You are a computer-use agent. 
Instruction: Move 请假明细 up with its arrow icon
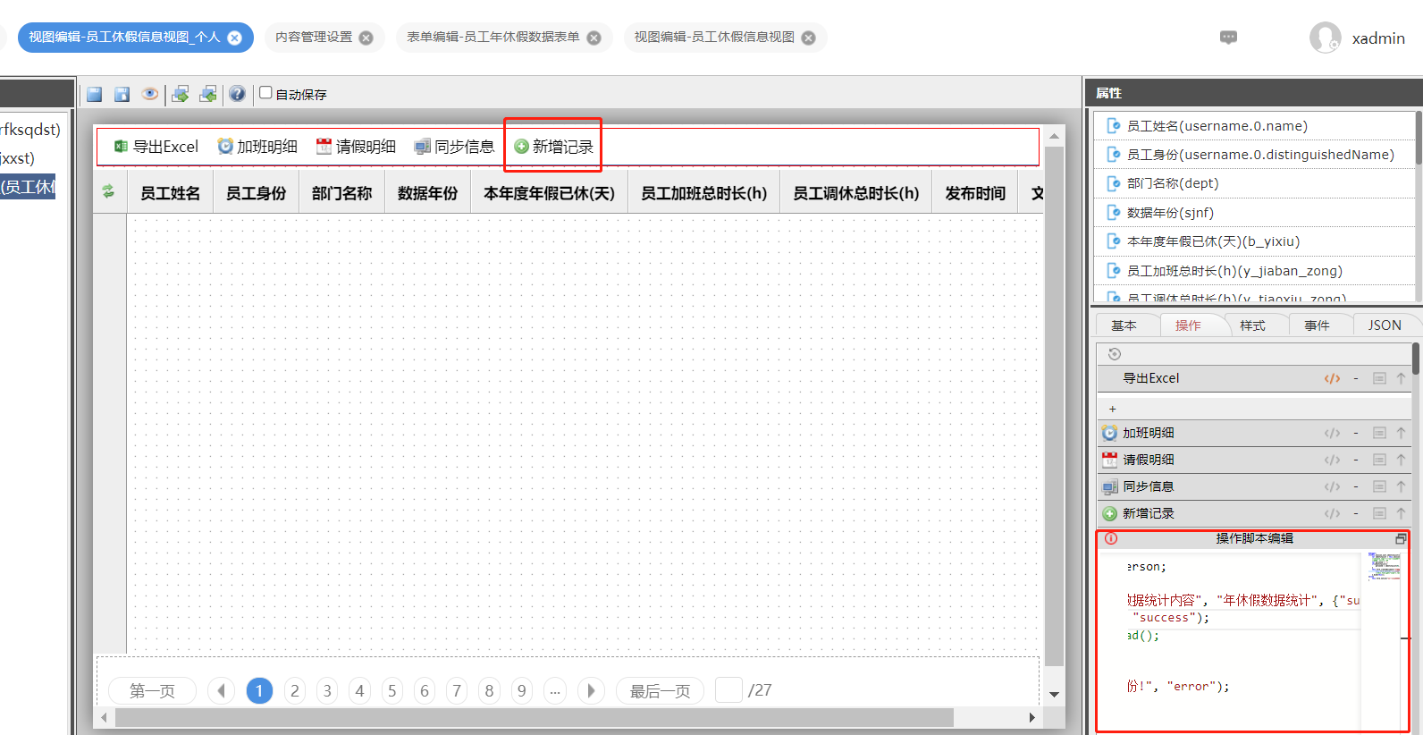point(1401,460)
